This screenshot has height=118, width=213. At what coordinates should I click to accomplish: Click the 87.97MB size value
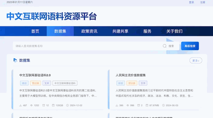[x=154, y=105]
